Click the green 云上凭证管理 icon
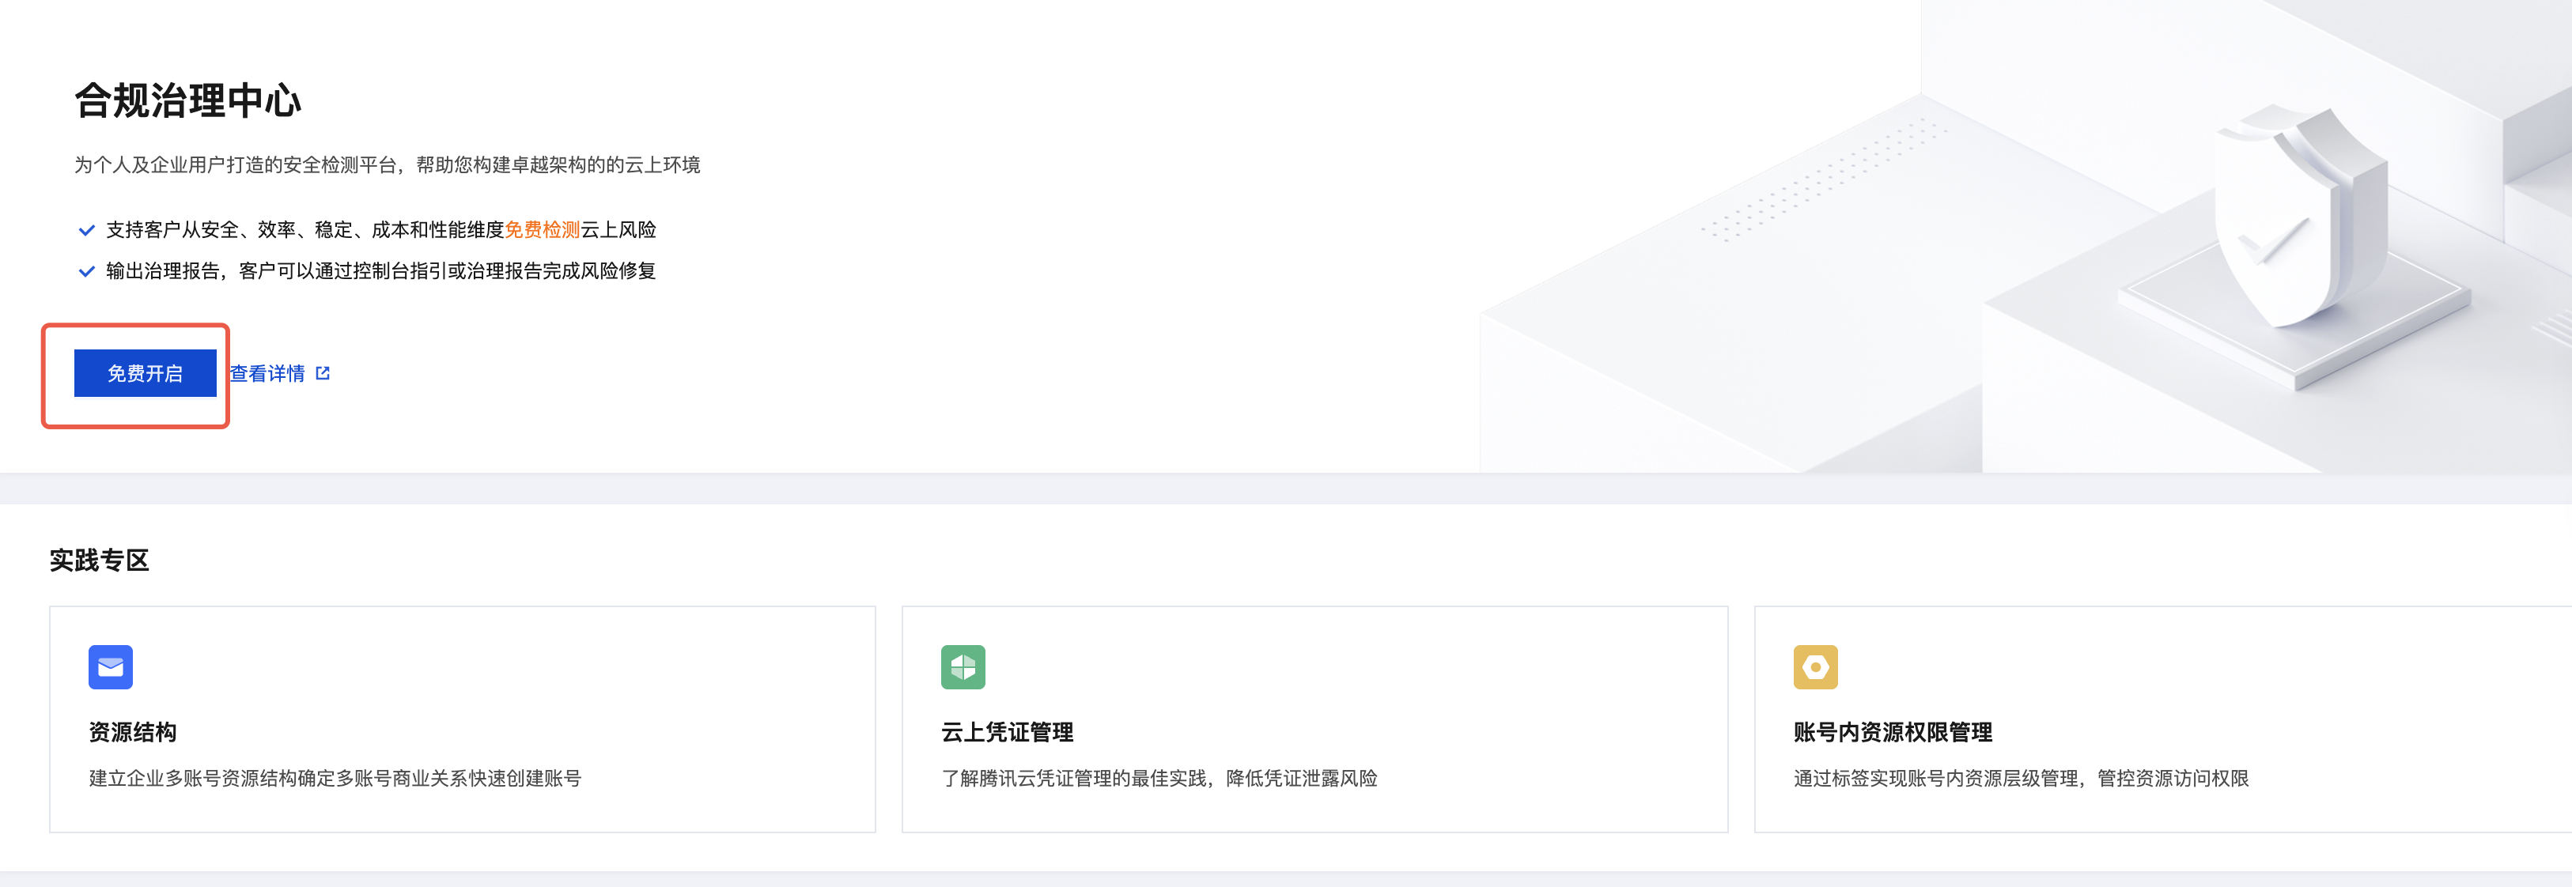The image size is (2572, 887). click(963, 666)
